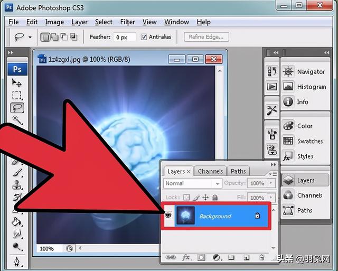The image size is (338, 271).
Task: Open the History panel icon in dock
Action: 272,71
